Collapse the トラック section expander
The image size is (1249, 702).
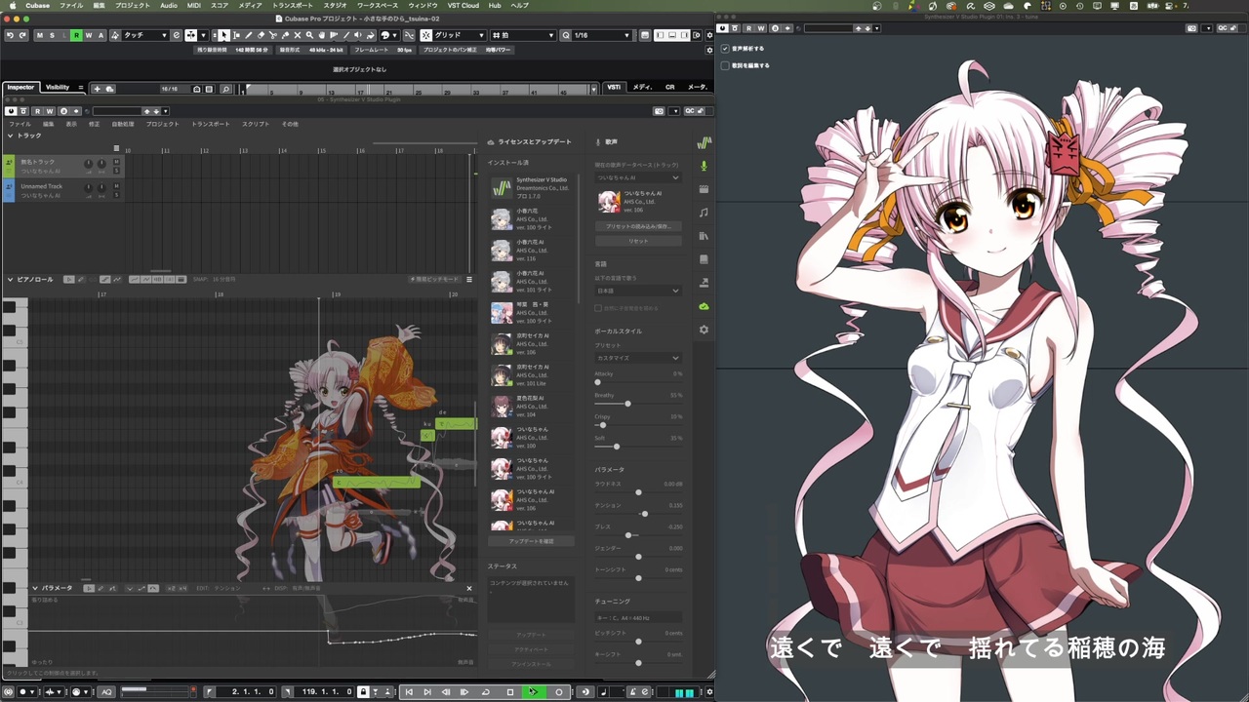tap(10, 136)
